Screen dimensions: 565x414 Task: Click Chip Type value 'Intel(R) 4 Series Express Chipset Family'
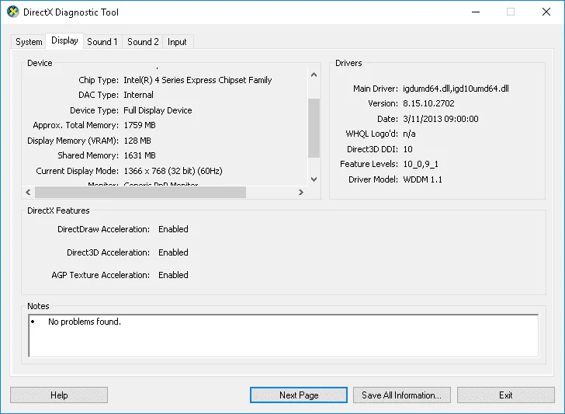pyautogui.click(x=197, y=80)
